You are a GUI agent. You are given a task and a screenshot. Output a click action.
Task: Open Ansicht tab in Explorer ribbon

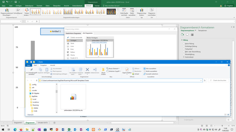(x=53, y=65)
